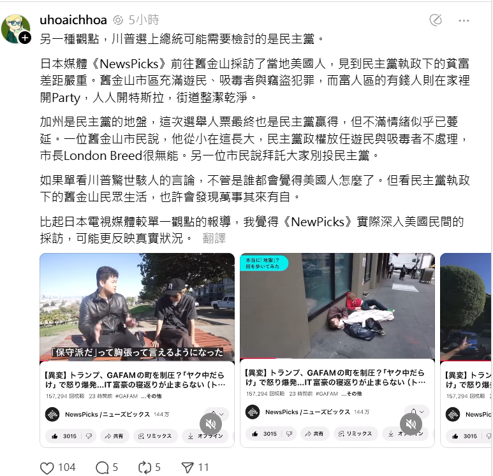Expand "…その他" in second video description
The height and width of the screenshot is (476, 493).
click(351, 394)
